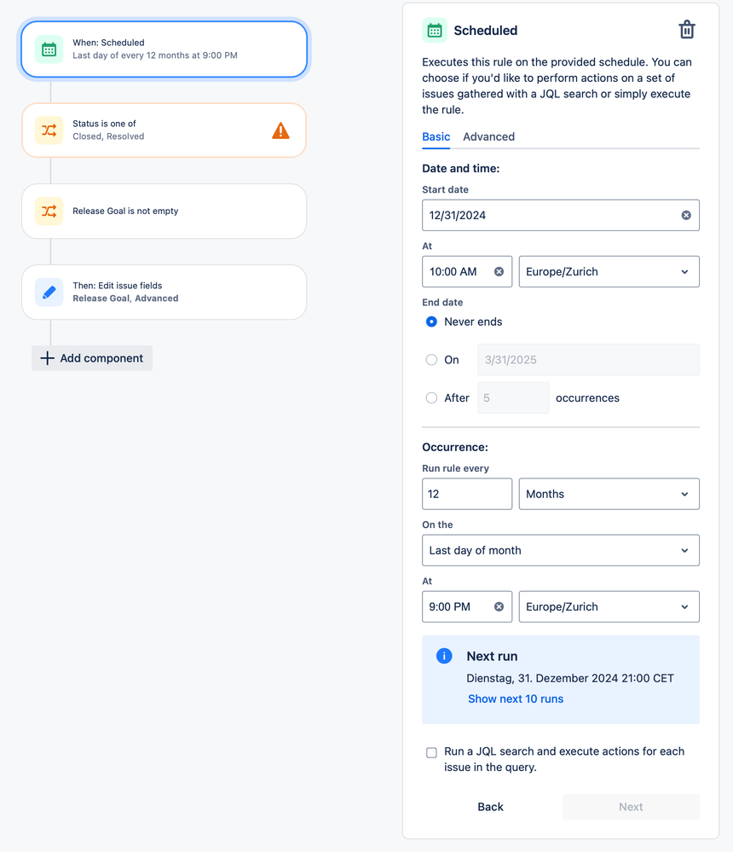The width and height of the screenshot is (733, 852).
Task: Select the Never ends radio option
Action: click(x=431, y=322)
